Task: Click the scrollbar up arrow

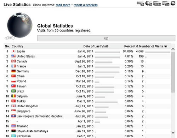Action: [173, 49]
